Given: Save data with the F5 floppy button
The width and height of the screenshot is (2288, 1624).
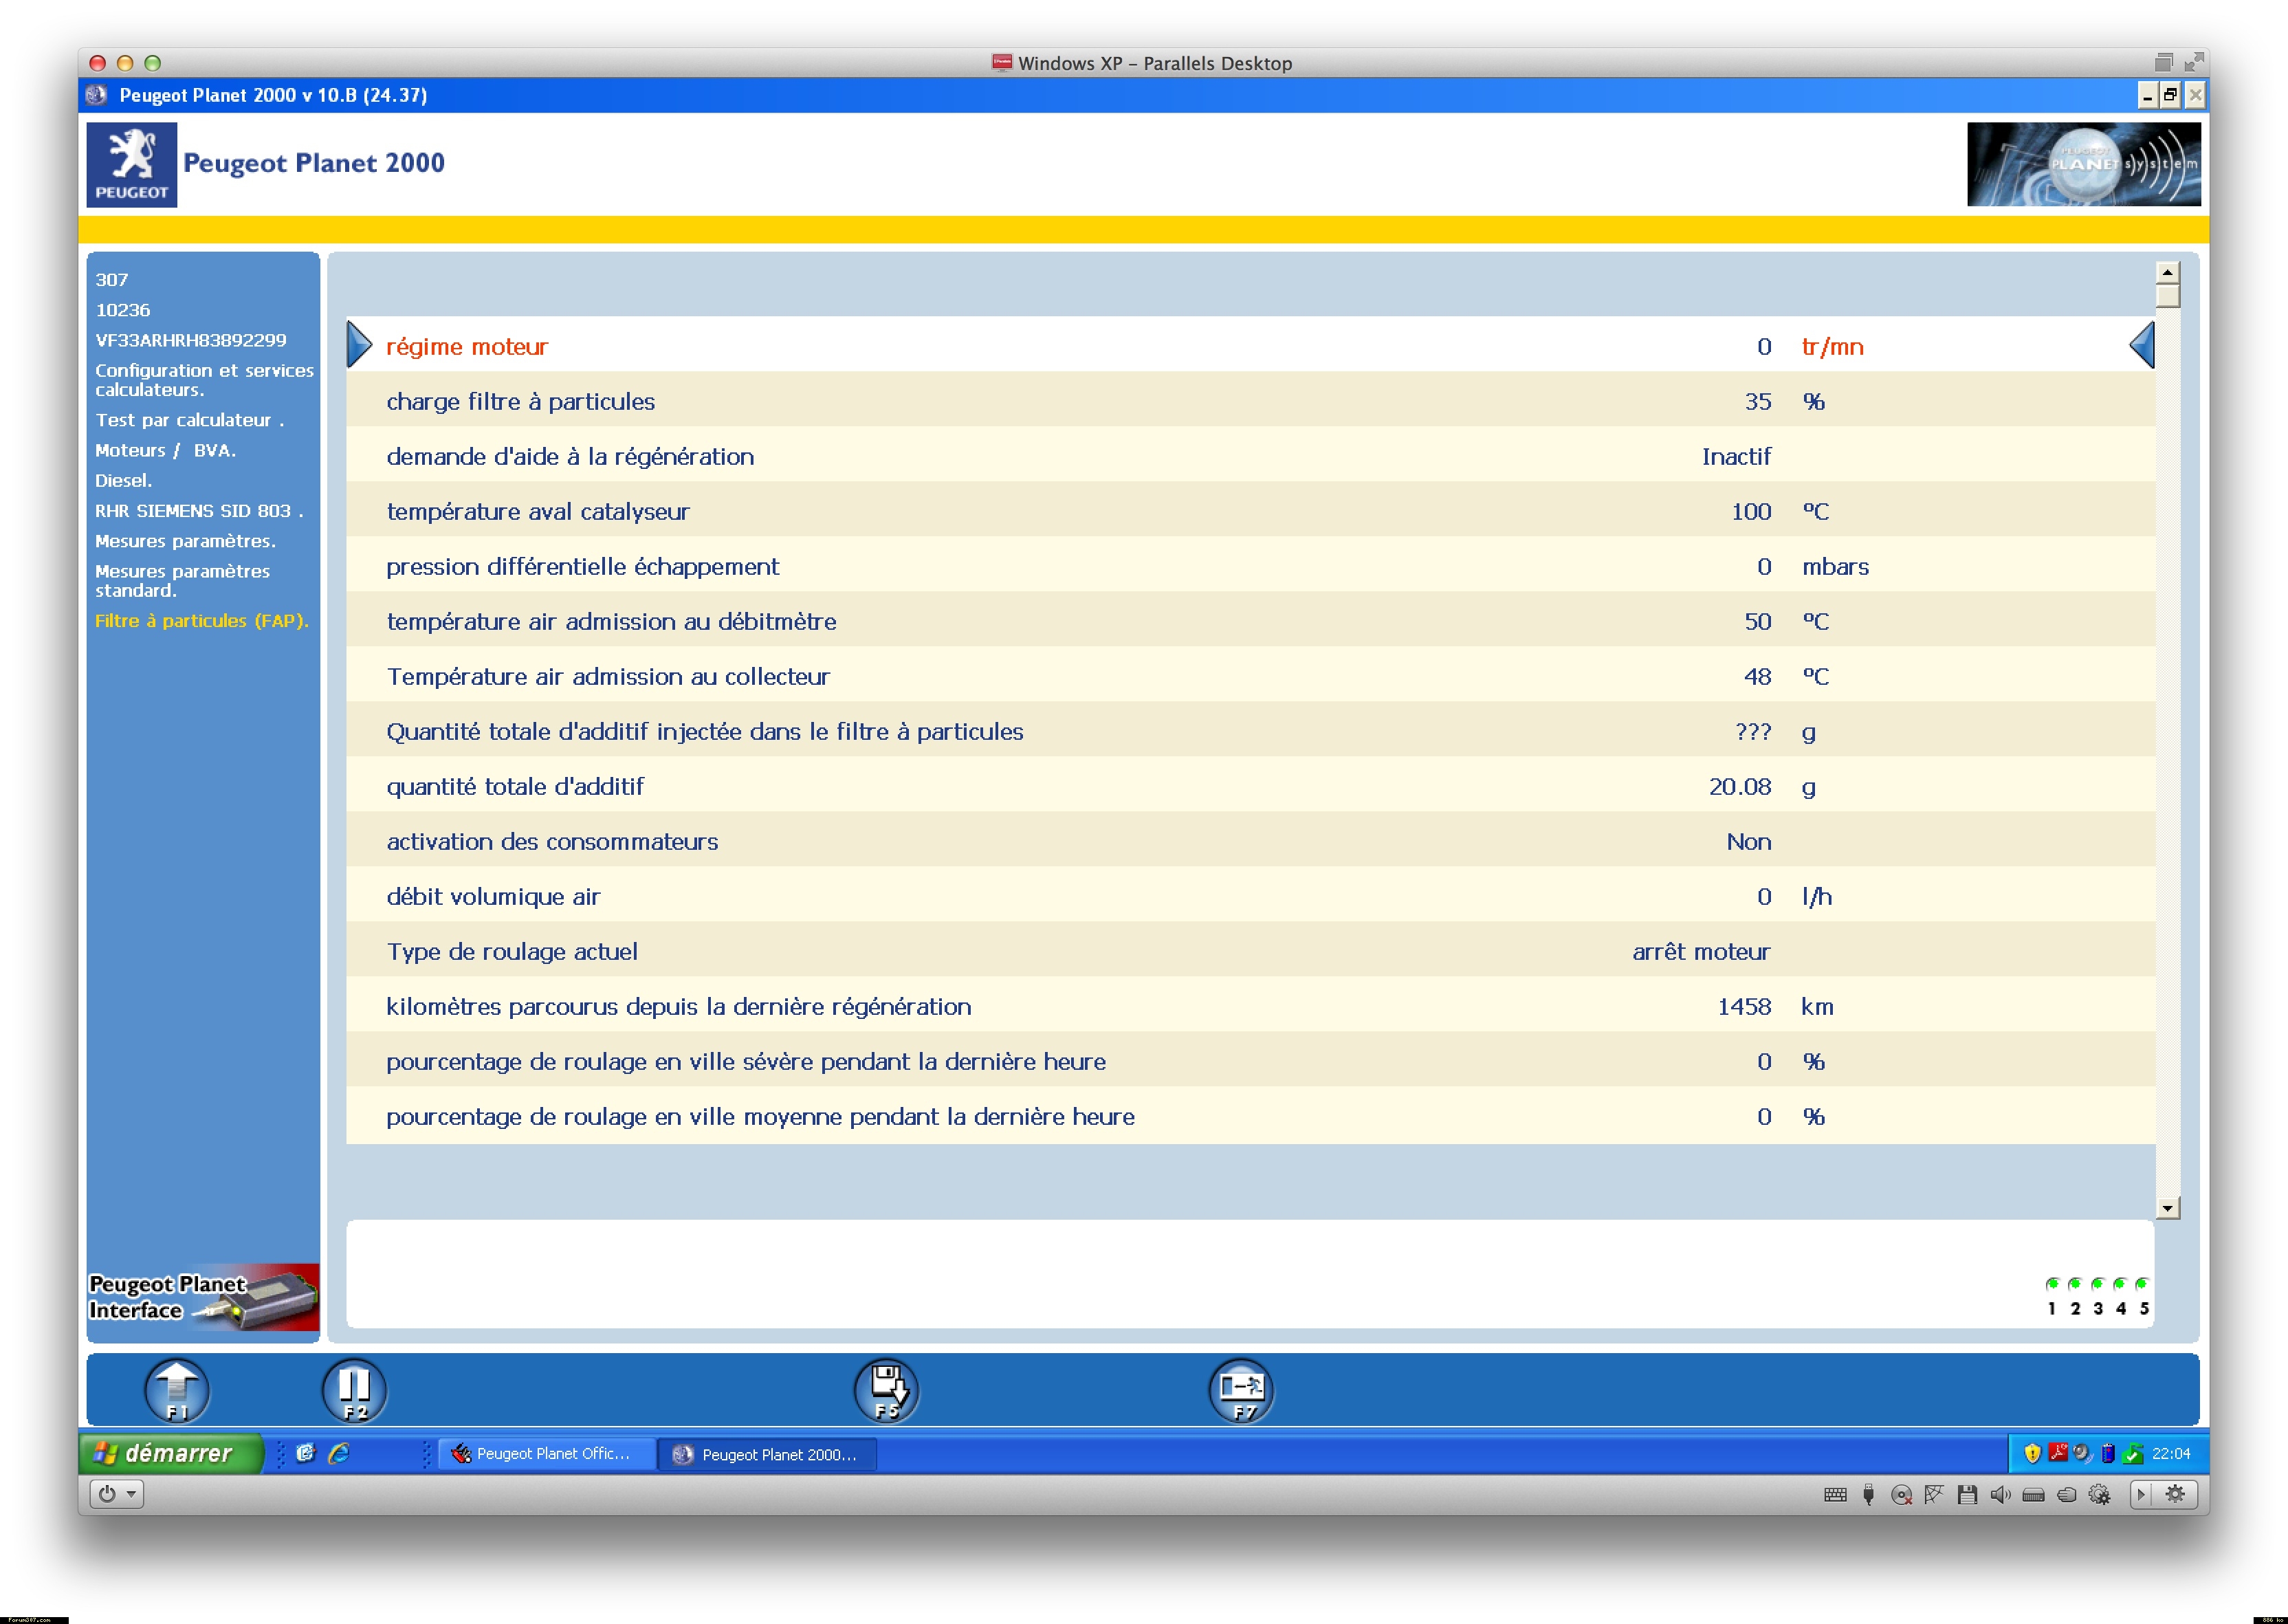Looking at the screenshot, I should click(x=886, y=1390).
